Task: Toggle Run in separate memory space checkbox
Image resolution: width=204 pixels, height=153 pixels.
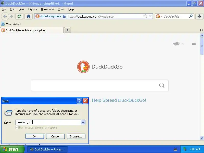Action: click(x=17, y=127)
